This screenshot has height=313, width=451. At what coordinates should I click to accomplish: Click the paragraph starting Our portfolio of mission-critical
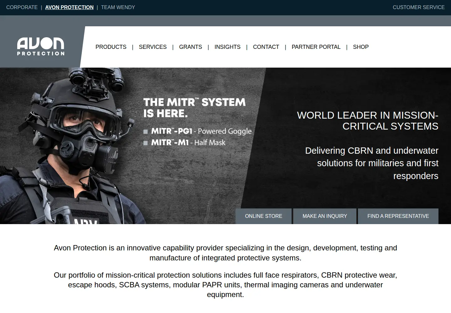tap(225, 285)
